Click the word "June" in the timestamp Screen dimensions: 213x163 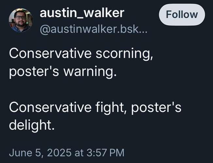point(21,153)
